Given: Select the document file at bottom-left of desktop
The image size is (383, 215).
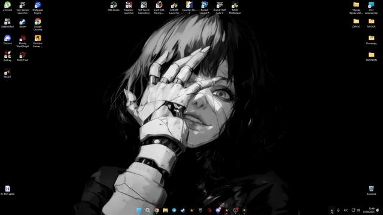Looking at the screenshot, I should 7,190.
